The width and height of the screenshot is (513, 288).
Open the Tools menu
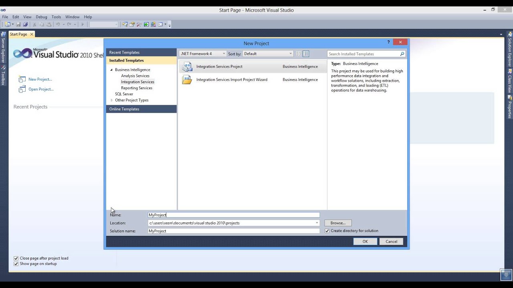56,17
